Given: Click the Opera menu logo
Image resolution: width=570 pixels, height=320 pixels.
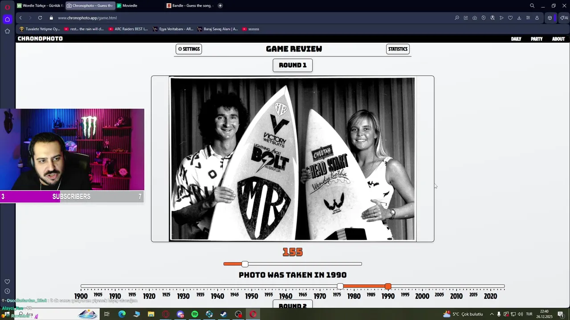Looking at the screenshot, I should pyautogui.click(x=7, y=7).
